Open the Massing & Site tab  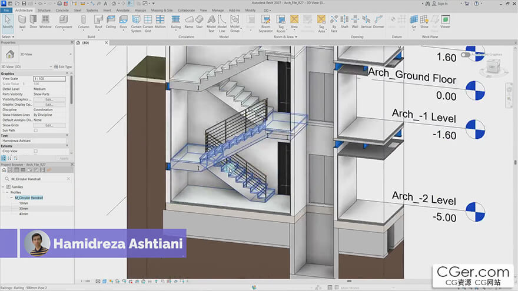tap(162, 11)
